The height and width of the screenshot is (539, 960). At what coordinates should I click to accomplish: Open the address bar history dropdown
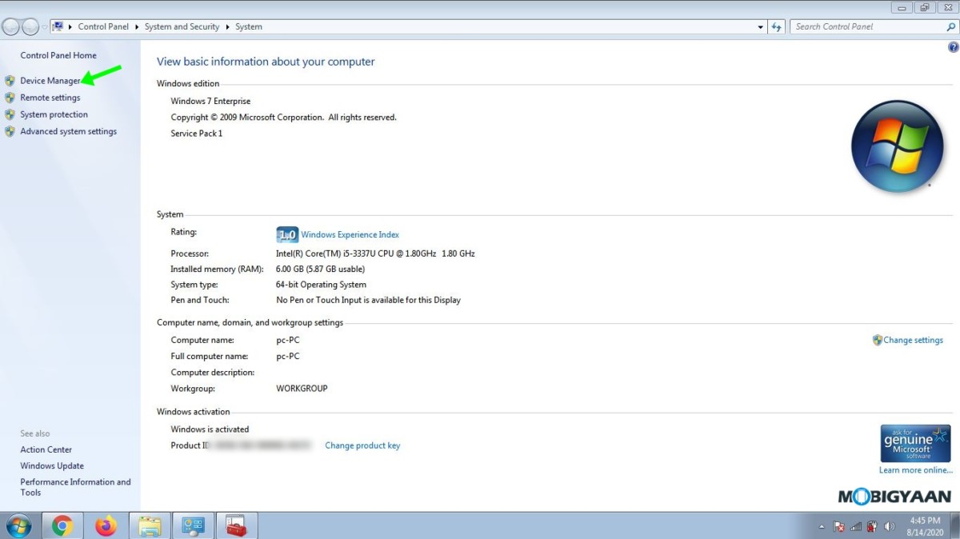[x=761, y=26]
